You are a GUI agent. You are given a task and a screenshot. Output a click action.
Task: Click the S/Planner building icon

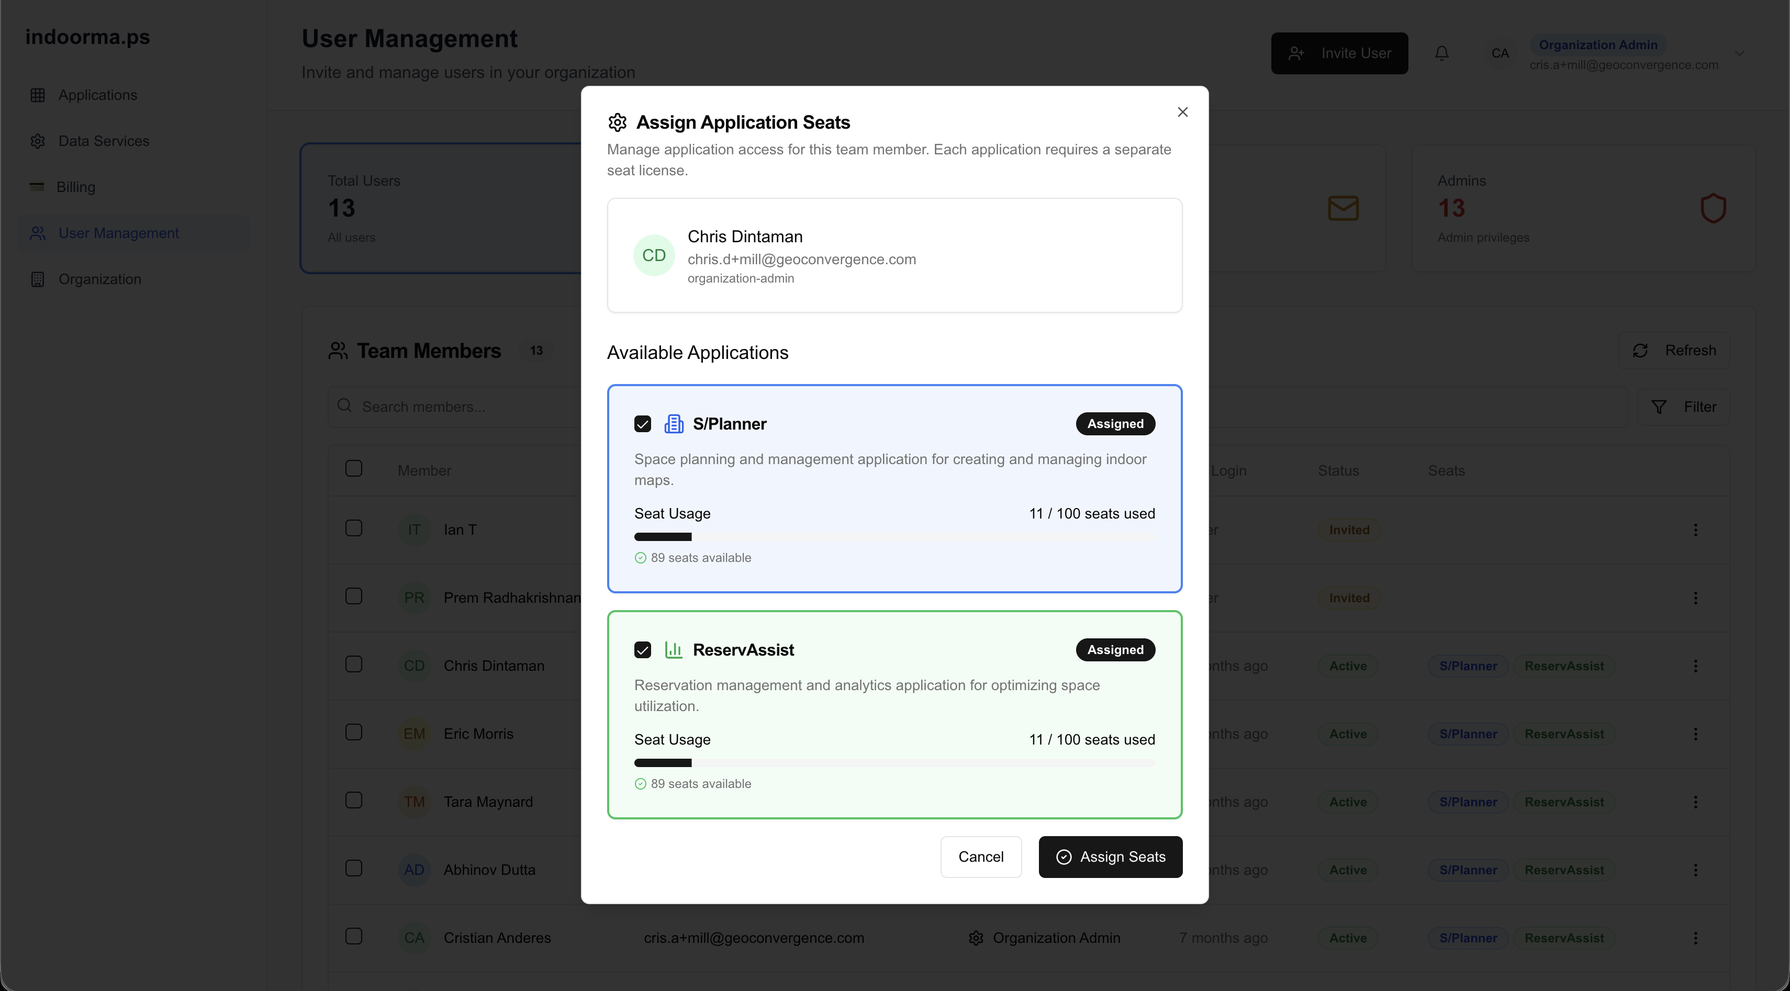point(673,424)
